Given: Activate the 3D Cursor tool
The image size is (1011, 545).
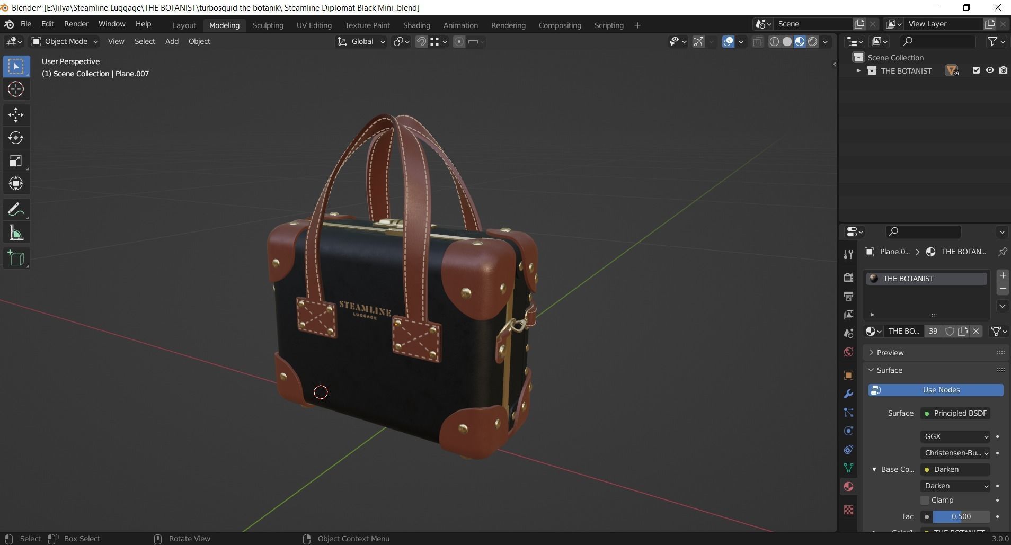Looking at the screenshot, I should [16, 89].
